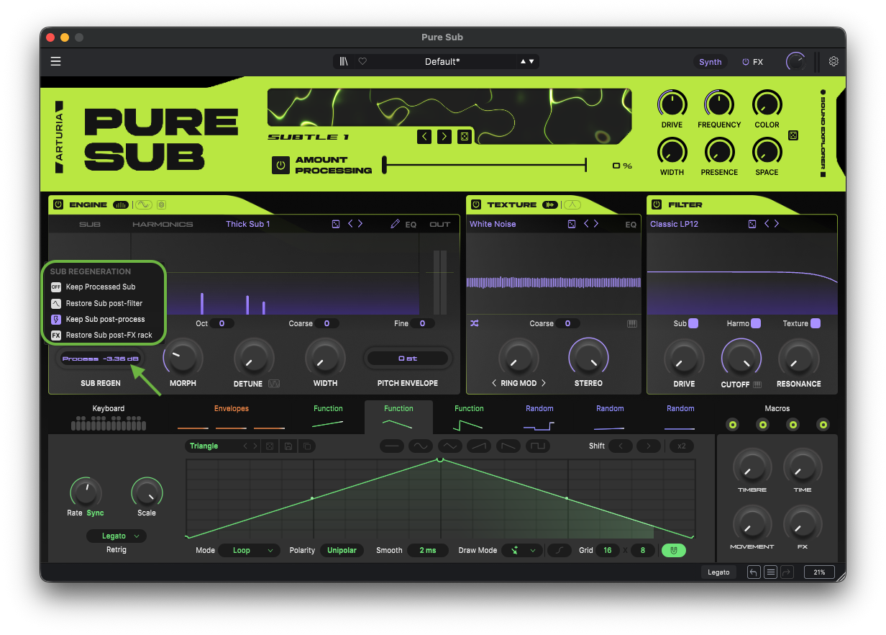Click the shuffle icon in the Texture panel
The width and height of the screenshot is (886, 635).
475,323
